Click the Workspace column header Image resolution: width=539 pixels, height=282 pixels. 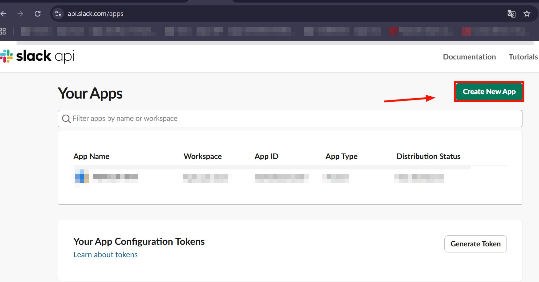pos(203,156)
